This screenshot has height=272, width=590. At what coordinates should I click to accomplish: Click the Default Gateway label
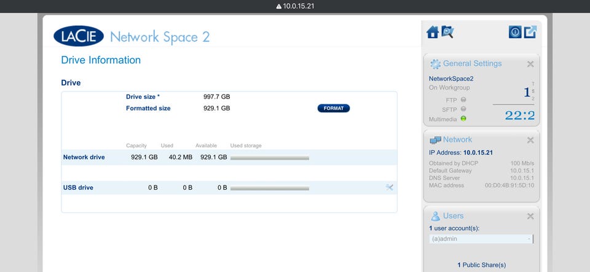click(x=450, y=171)
